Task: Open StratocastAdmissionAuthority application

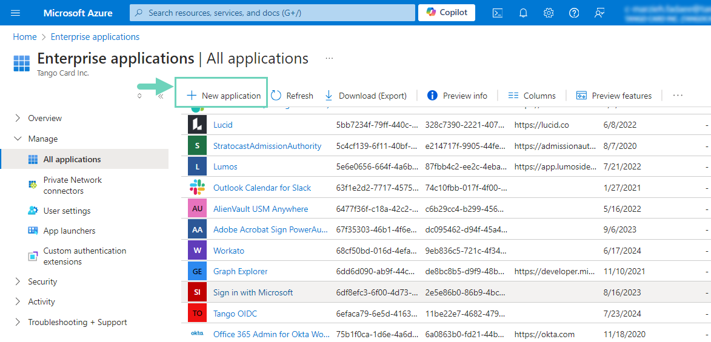Action: click(267, 146)
